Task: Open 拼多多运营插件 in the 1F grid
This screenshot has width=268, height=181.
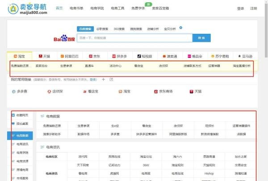Action: click(147, 134)
